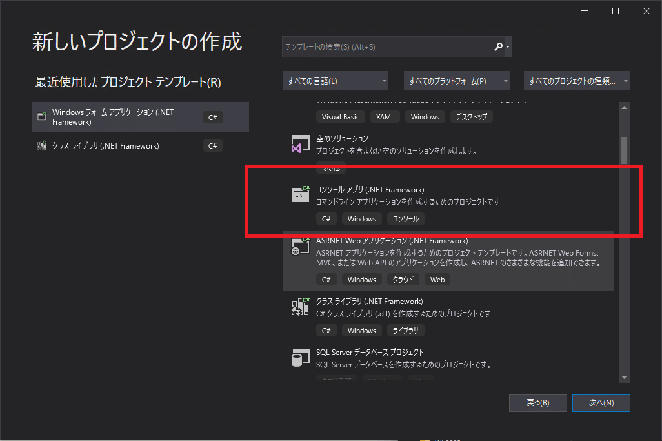Click C# tag under console app
The image size is (662, 441).
click(326, 219)
